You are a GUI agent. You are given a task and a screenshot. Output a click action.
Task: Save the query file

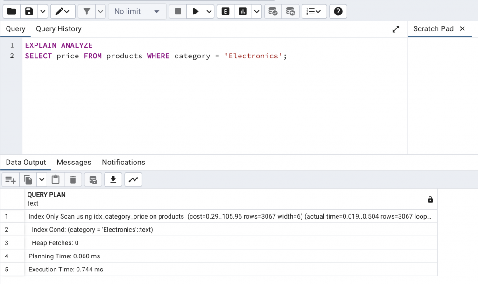29,11
